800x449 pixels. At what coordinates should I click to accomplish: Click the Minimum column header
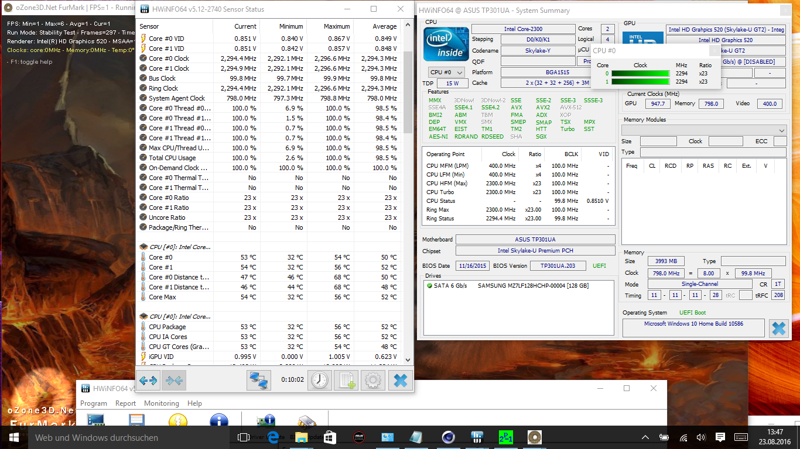pos(283,26)
